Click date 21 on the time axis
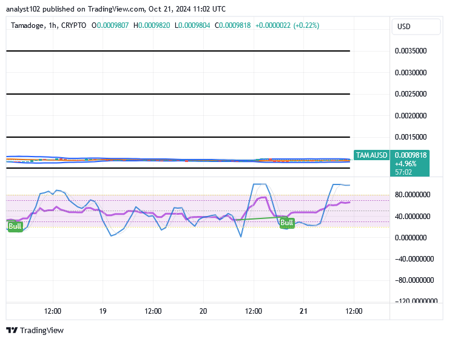The image size is (449, 341). coord(303,311)
